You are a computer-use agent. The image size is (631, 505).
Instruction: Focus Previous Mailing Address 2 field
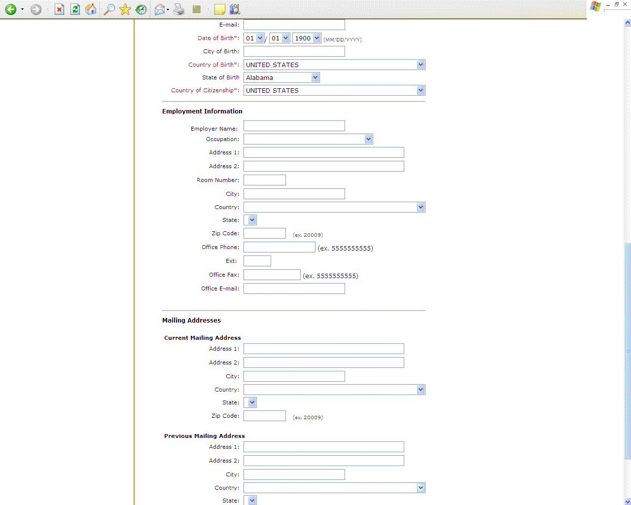click(324, 461)
